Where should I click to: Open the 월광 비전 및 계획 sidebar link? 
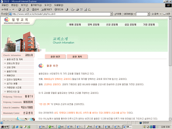click(x=15, y=59)
